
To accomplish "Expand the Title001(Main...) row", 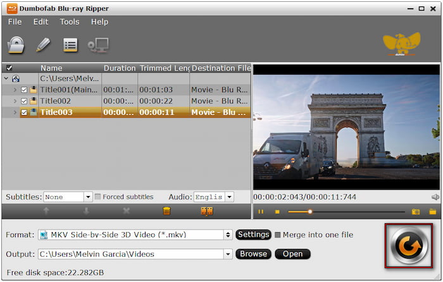I will point(15,90).
